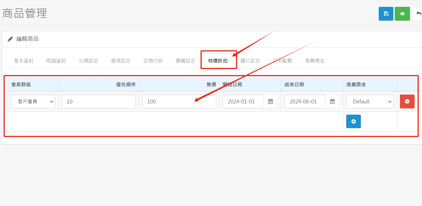Select the 特價折扣 tab
This screenshot has width=422, height=206.
[x=218, y=61]
